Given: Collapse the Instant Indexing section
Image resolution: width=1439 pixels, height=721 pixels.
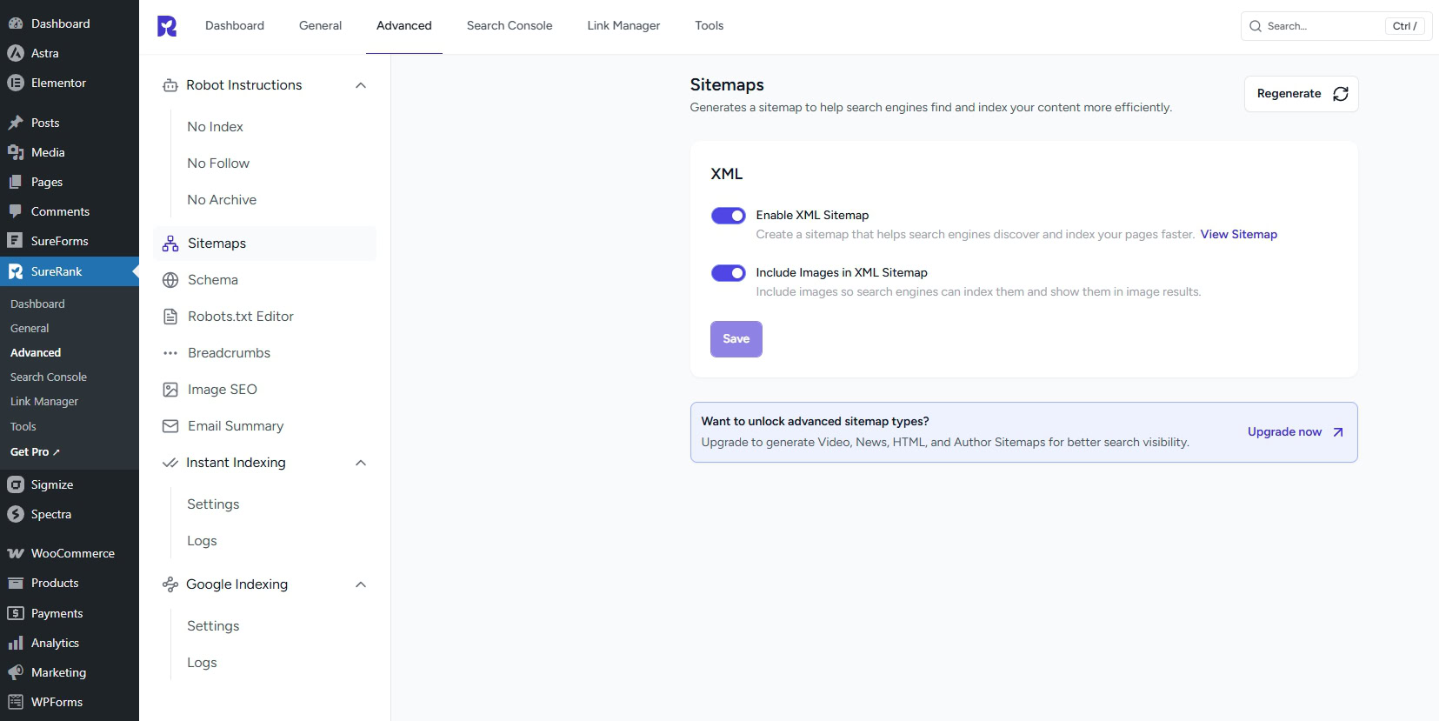Looking at the screenshot, I should click(361, 463).
